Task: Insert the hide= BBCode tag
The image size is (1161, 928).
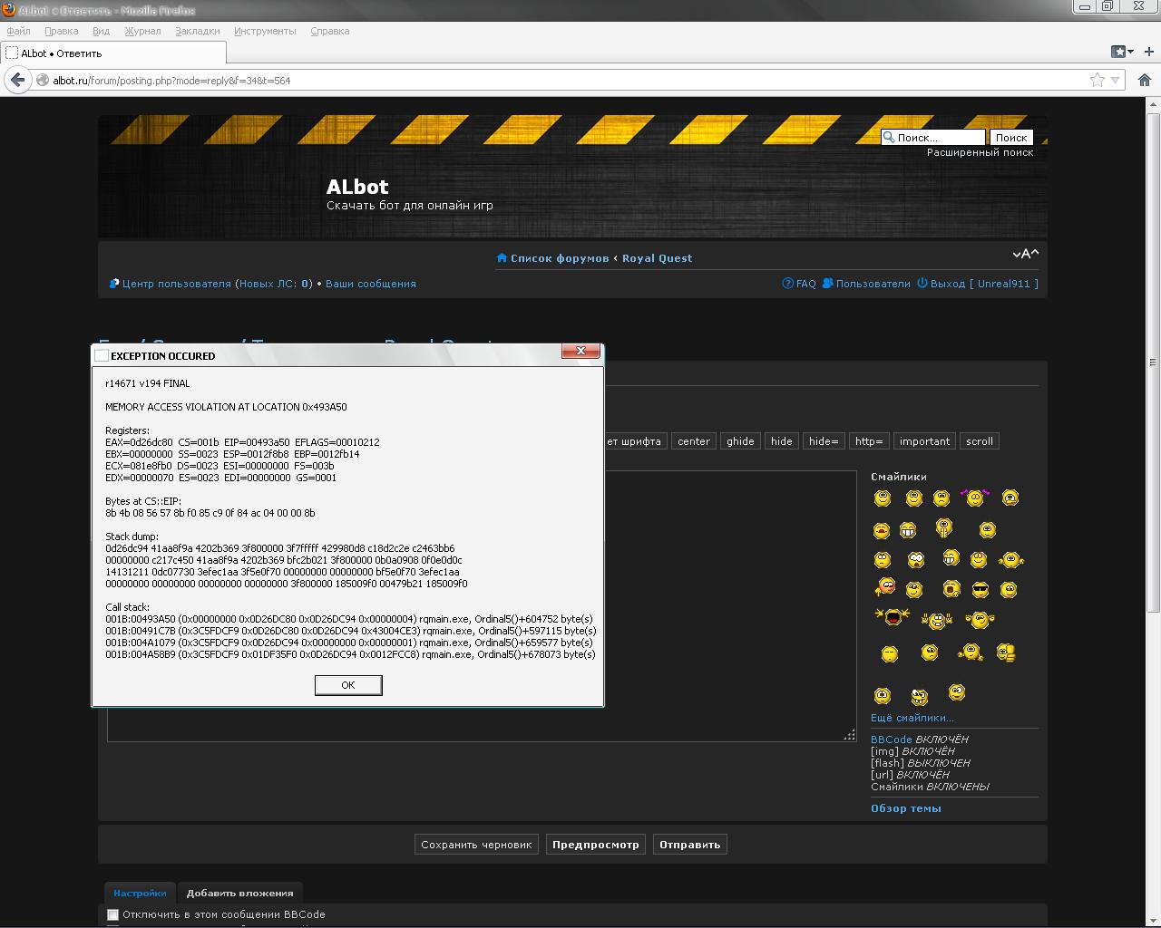Action: pos(824,441)
